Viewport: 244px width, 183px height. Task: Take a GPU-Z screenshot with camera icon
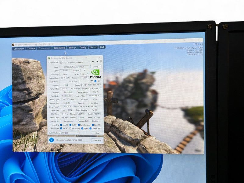click(x=93, y=61)
